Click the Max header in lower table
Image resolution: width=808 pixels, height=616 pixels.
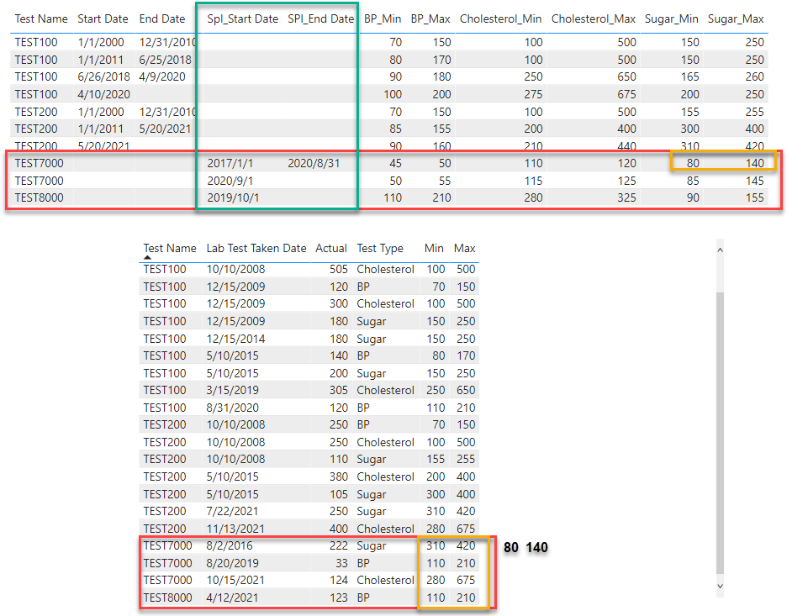point(464,248)
